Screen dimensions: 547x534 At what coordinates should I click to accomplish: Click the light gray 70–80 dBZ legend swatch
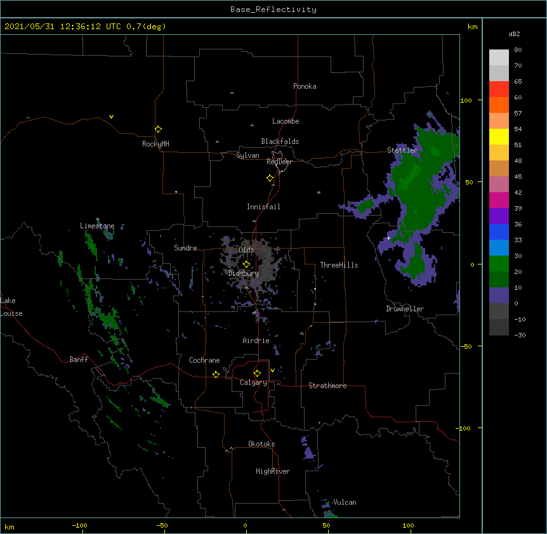pos(499,58)
